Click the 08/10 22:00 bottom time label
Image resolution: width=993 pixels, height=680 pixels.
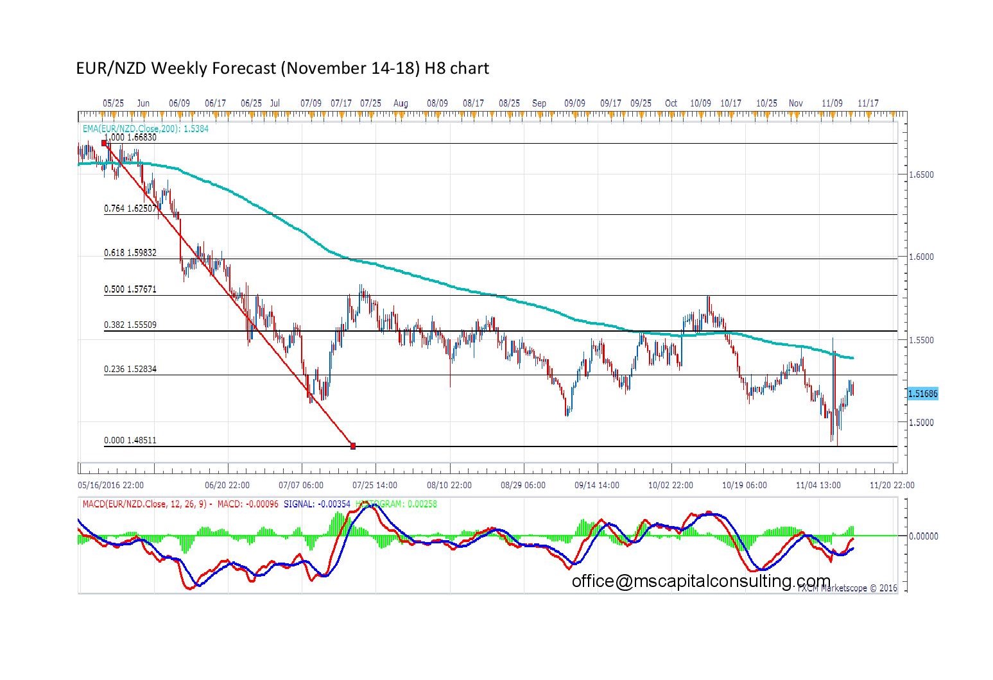click(x=449, y=485)
